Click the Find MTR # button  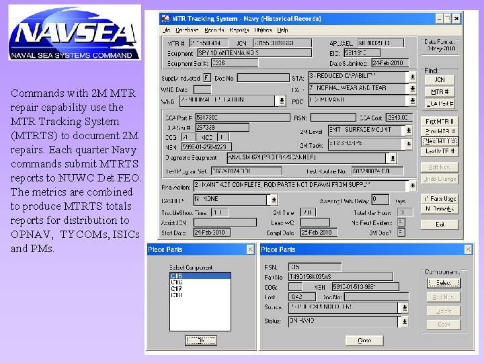[440, 91]
